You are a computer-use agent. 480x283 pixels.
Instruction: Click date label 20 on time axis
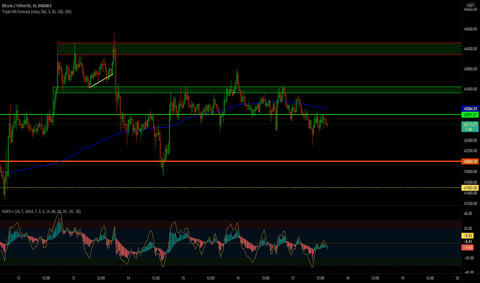click(x=457, y=278)
